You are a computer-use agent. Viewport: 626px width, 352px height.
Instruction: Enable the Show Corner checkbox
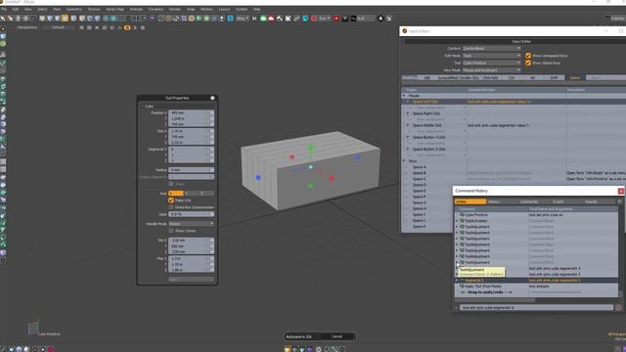pyautogui.click(x=171, y=231)
